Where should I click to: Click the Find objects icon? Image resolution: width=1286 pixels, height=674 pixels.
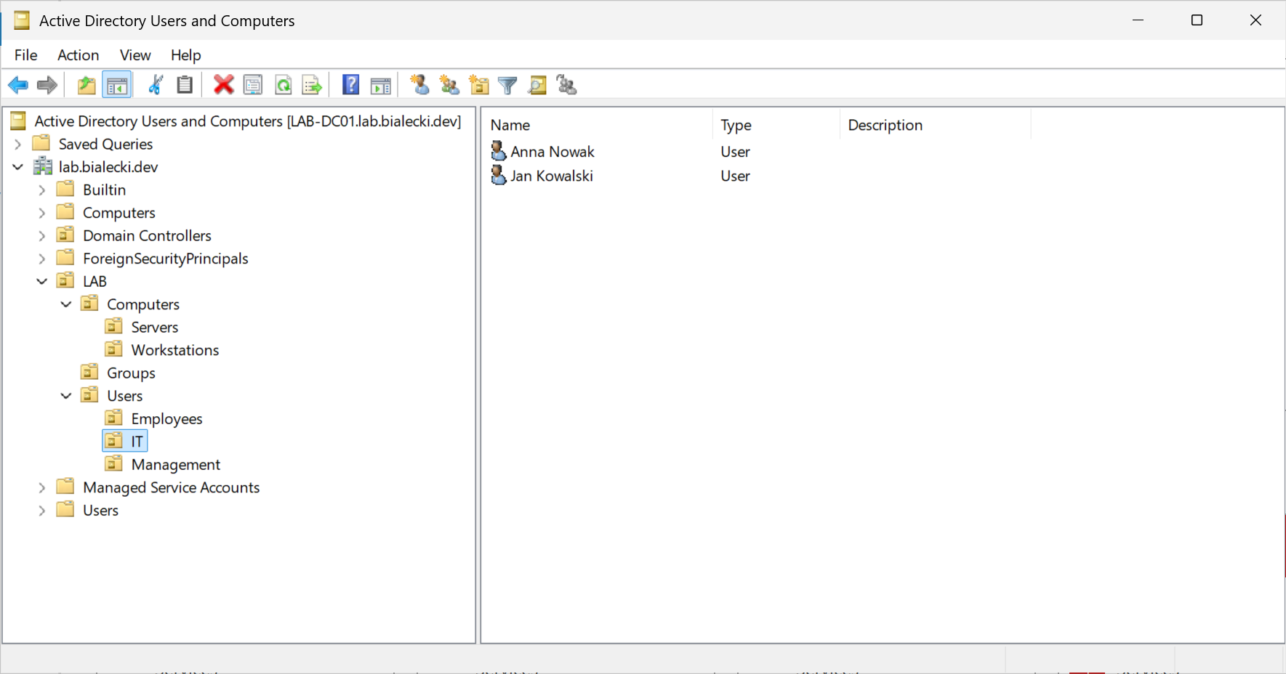(537, 85)
